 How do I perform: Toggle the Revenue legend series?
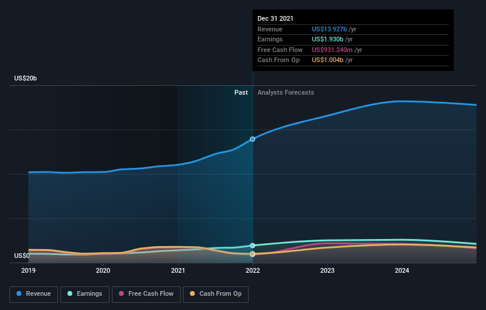34,294
